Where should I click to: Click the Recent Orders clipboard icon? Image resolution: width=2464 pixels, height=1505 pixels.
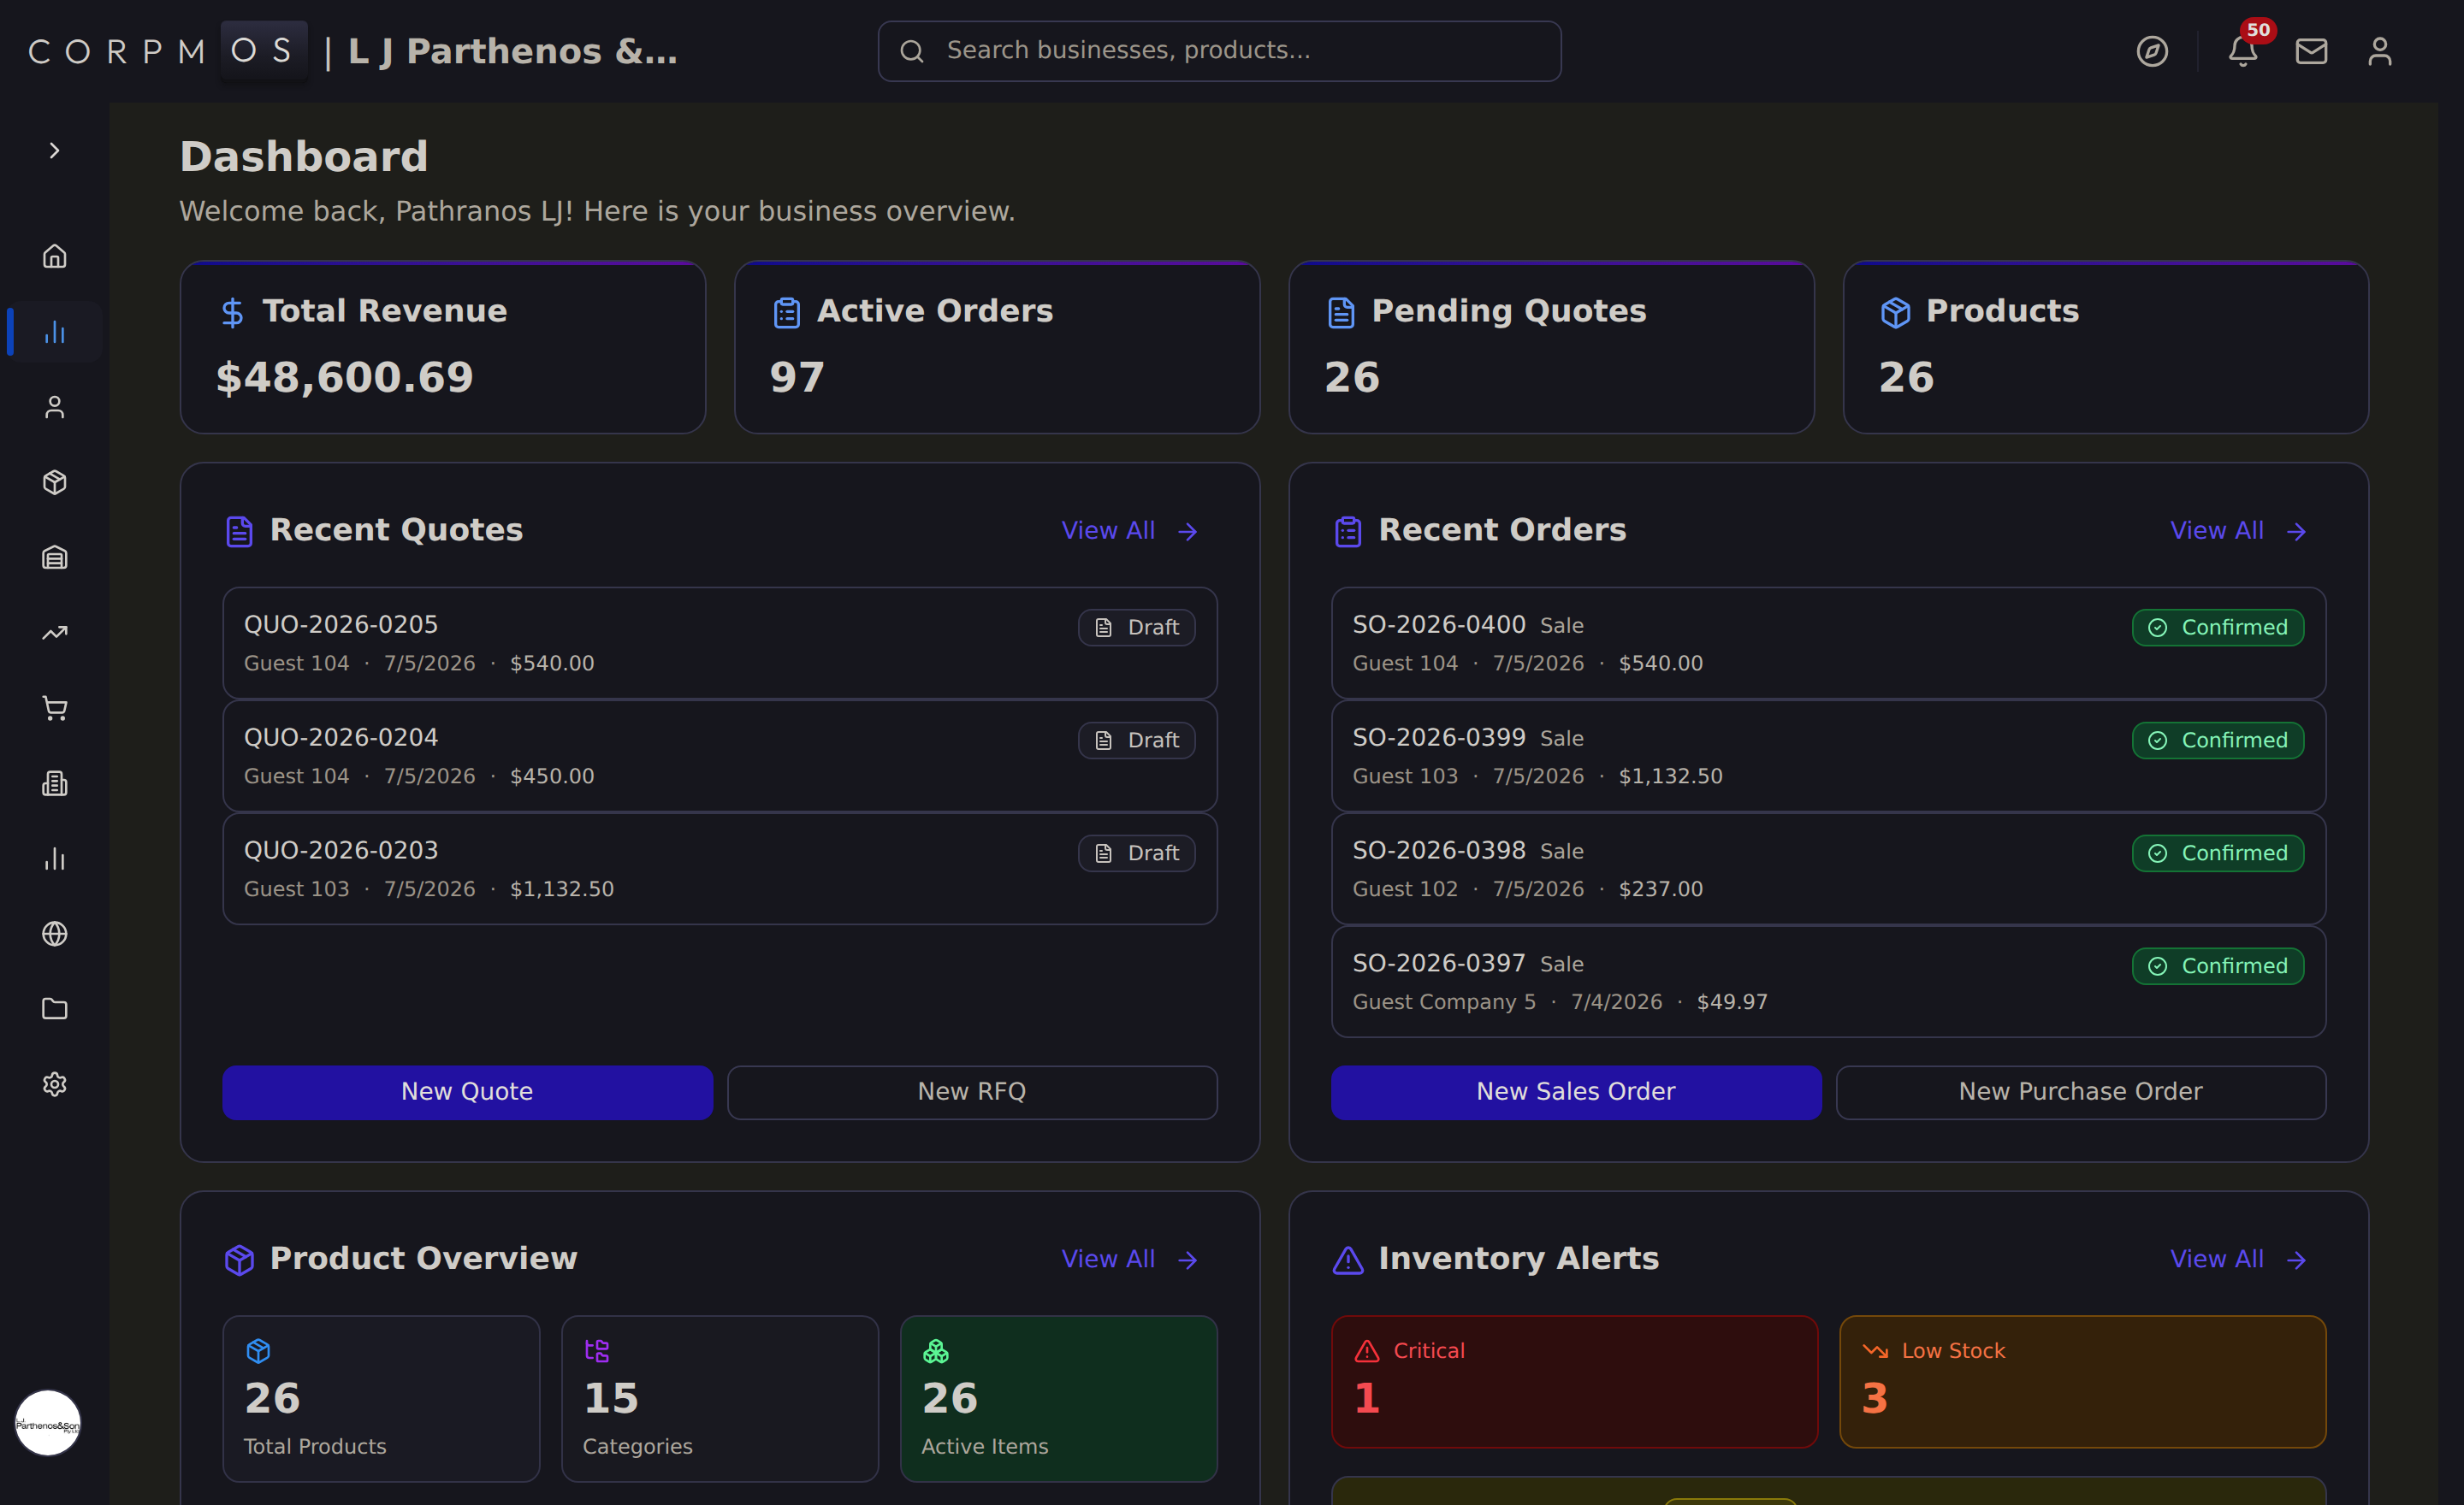coord(1348,532)
